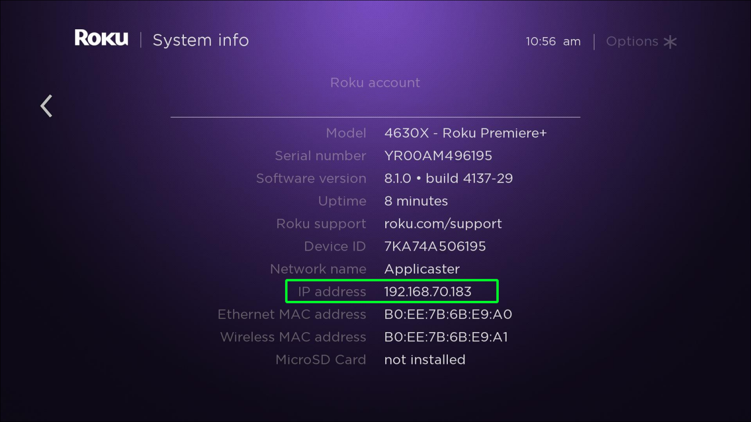Viewport: 751px width, 422px height.
Task: Click the clock showing 10:56 am
Action: [x=553, y=42]
